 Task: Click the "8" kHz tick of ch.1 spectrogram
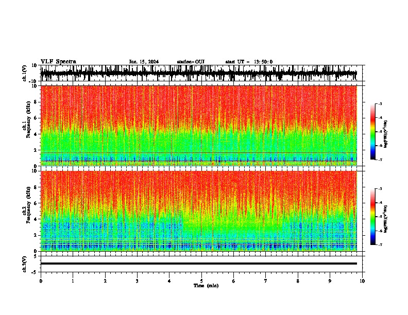(36, 102)
